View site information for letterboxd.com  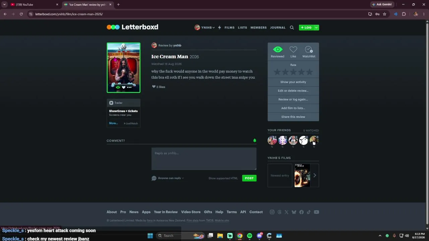(x=31, y=14)
